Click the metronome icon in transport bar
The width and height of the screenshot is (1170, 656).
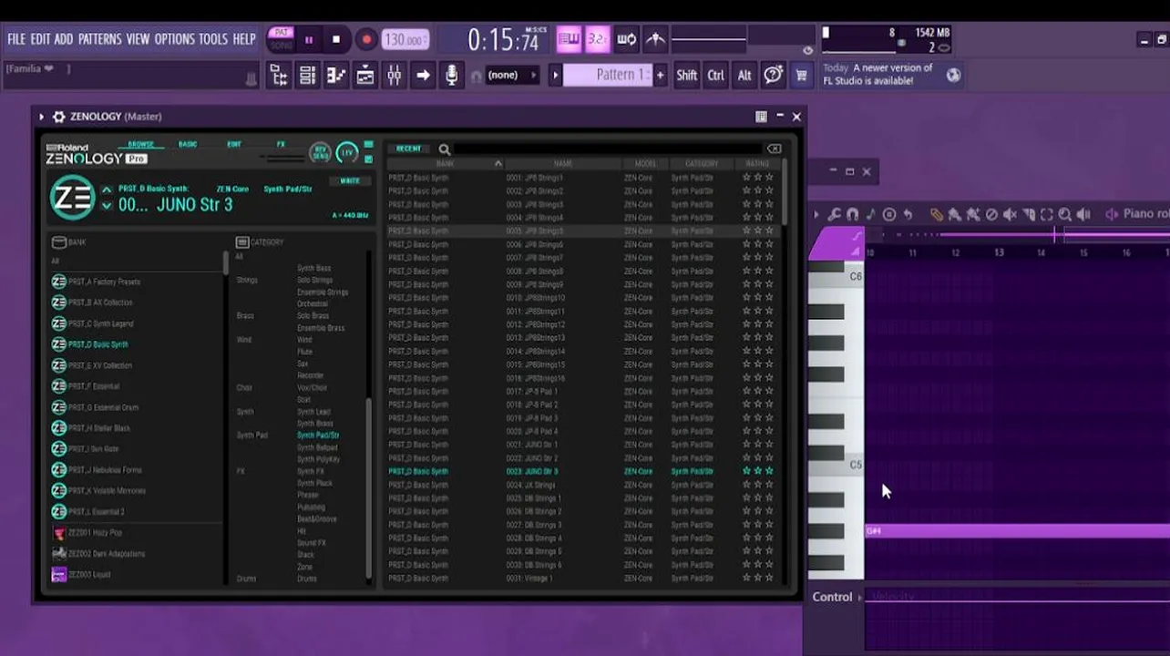(x=655, y=39)
